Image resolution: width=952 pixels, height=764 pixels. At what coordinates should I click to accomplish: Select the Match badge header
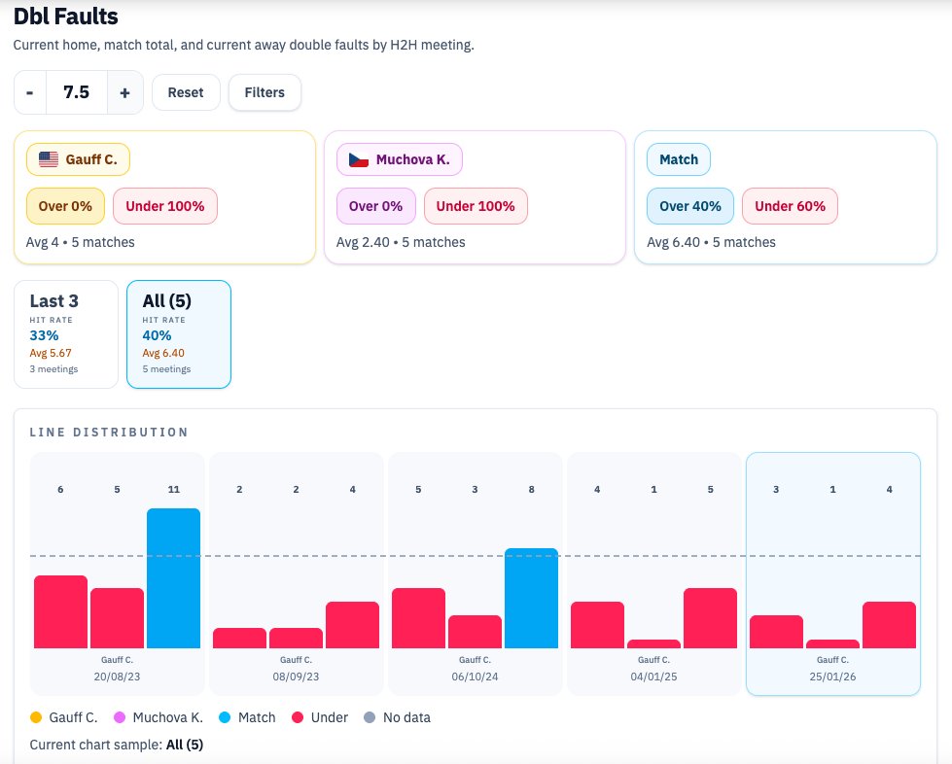point(677,158)
